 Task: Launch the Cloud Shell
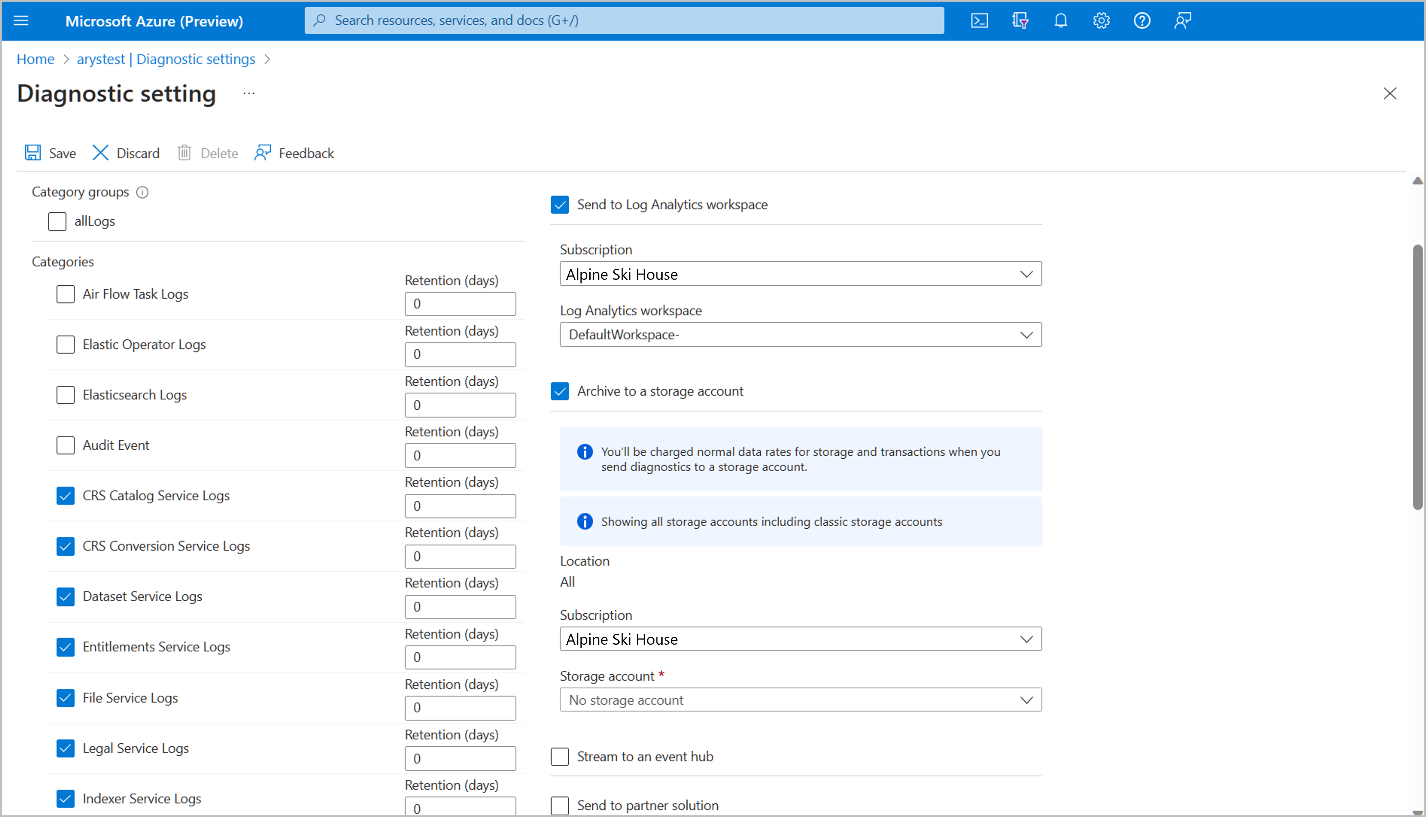coord(979,20)
